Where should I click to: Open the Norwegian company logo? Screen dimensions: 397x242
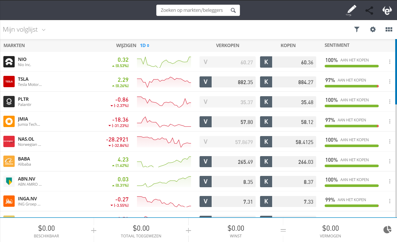9,141
